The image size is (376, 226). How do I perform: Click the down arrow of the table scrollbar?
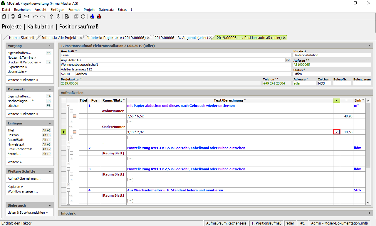pos(368,203)
